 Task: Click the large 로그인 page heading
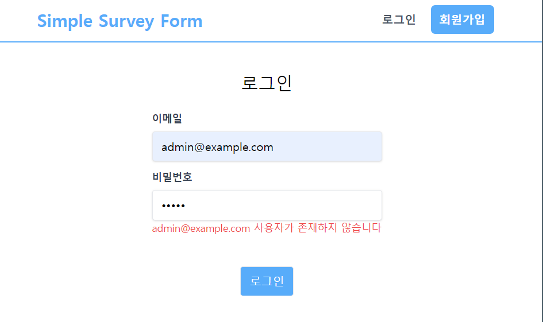(267, 83)
